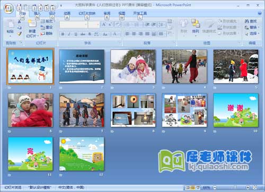Viewport: 265px width, 192px height.
Task: Open the Paragraph group dialog launcher
Action: point(174,43)
